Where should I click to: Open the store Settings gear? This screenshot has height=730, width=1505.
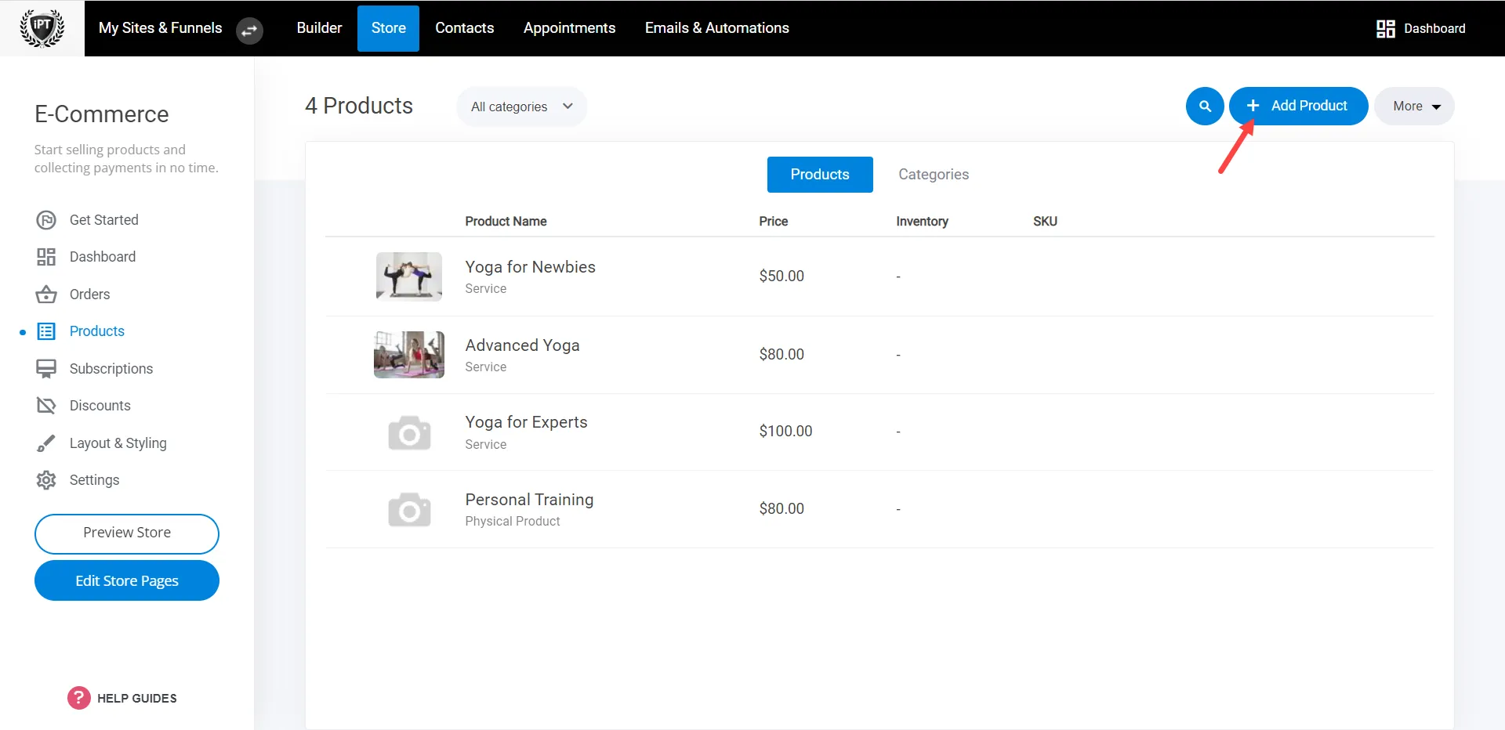47,479
